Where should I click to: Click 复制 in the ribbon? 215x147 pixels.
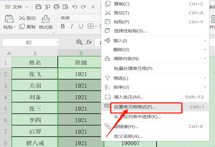click(x=27, y=27)
